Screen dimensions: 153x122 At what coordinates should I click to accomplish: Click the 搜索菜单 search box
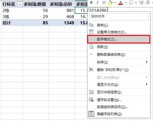tap(119, 17)
